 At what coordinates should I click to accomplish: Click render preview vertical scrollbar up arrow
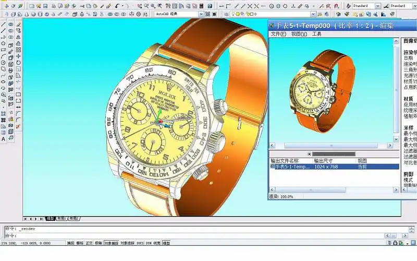click(x=396, y=41)
